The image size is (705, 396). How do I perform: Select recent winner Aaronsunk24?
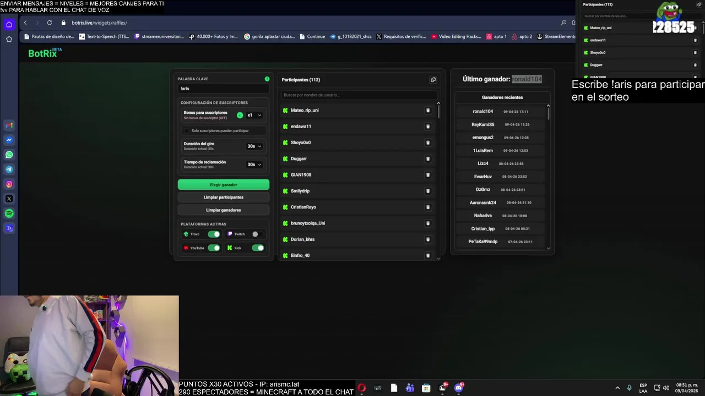point(483,202)
